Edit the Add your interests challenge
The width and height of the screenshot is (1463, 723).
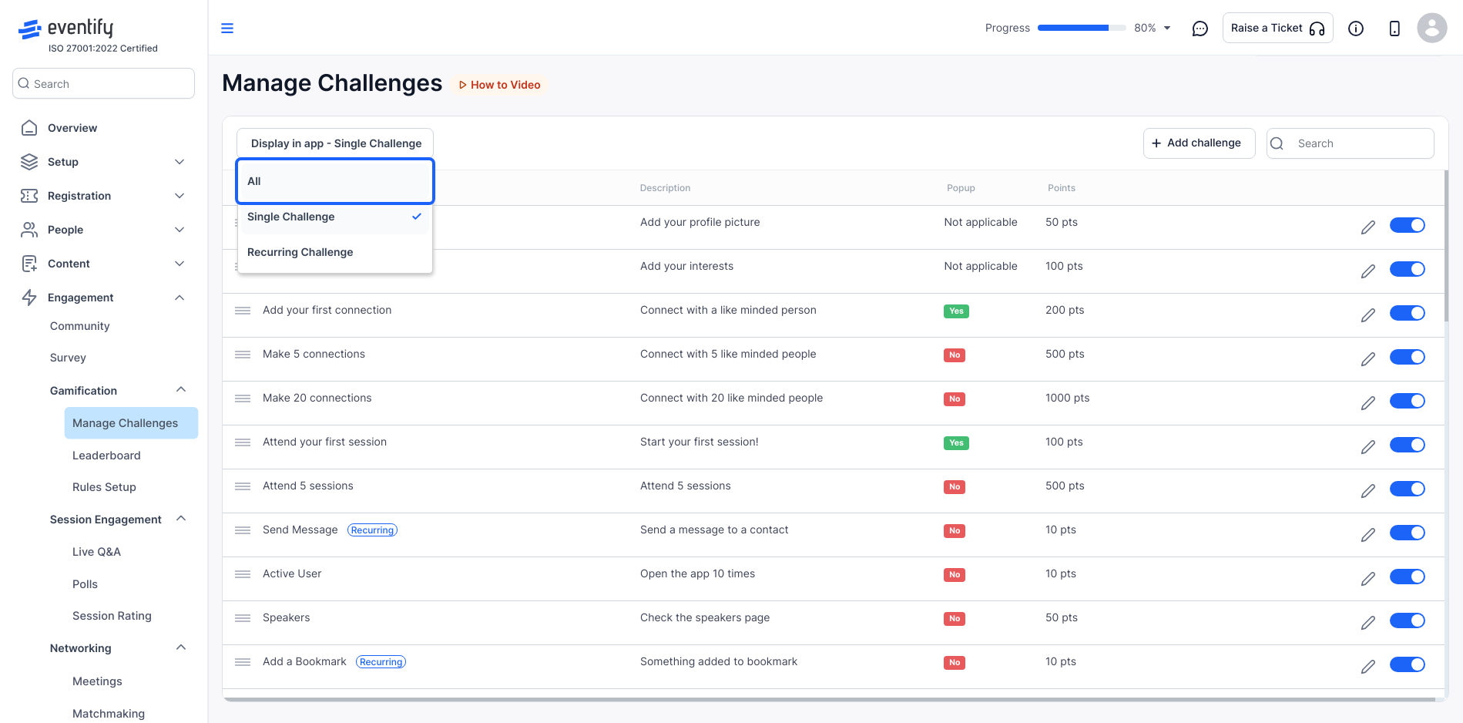coord(1368,271)
